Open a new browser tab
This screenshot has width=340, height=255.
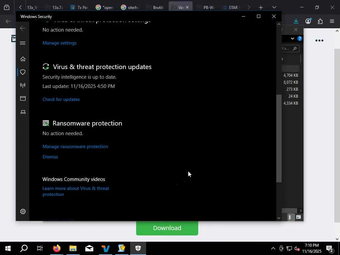[x=261, y=7]
